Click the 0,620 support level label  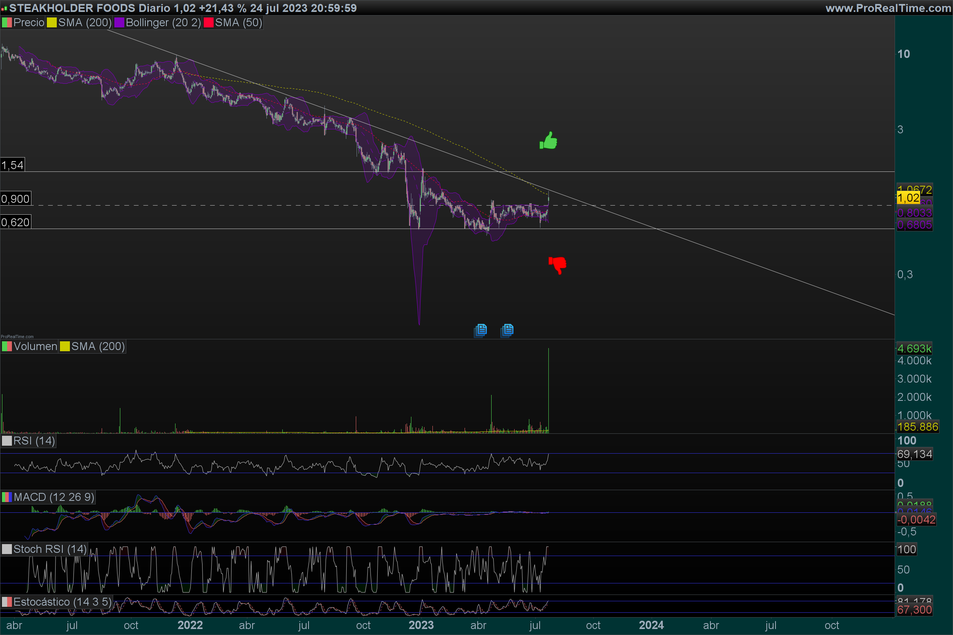tap(15, 222)
